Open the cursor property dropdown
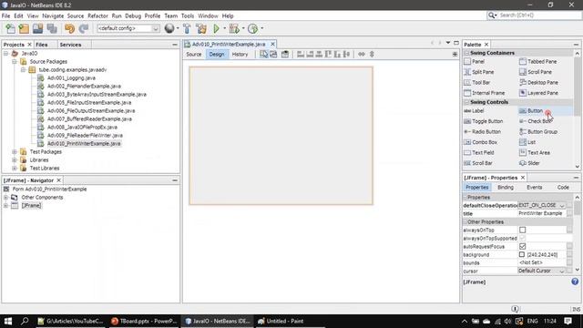583x328 pixels. pos(562,272)
